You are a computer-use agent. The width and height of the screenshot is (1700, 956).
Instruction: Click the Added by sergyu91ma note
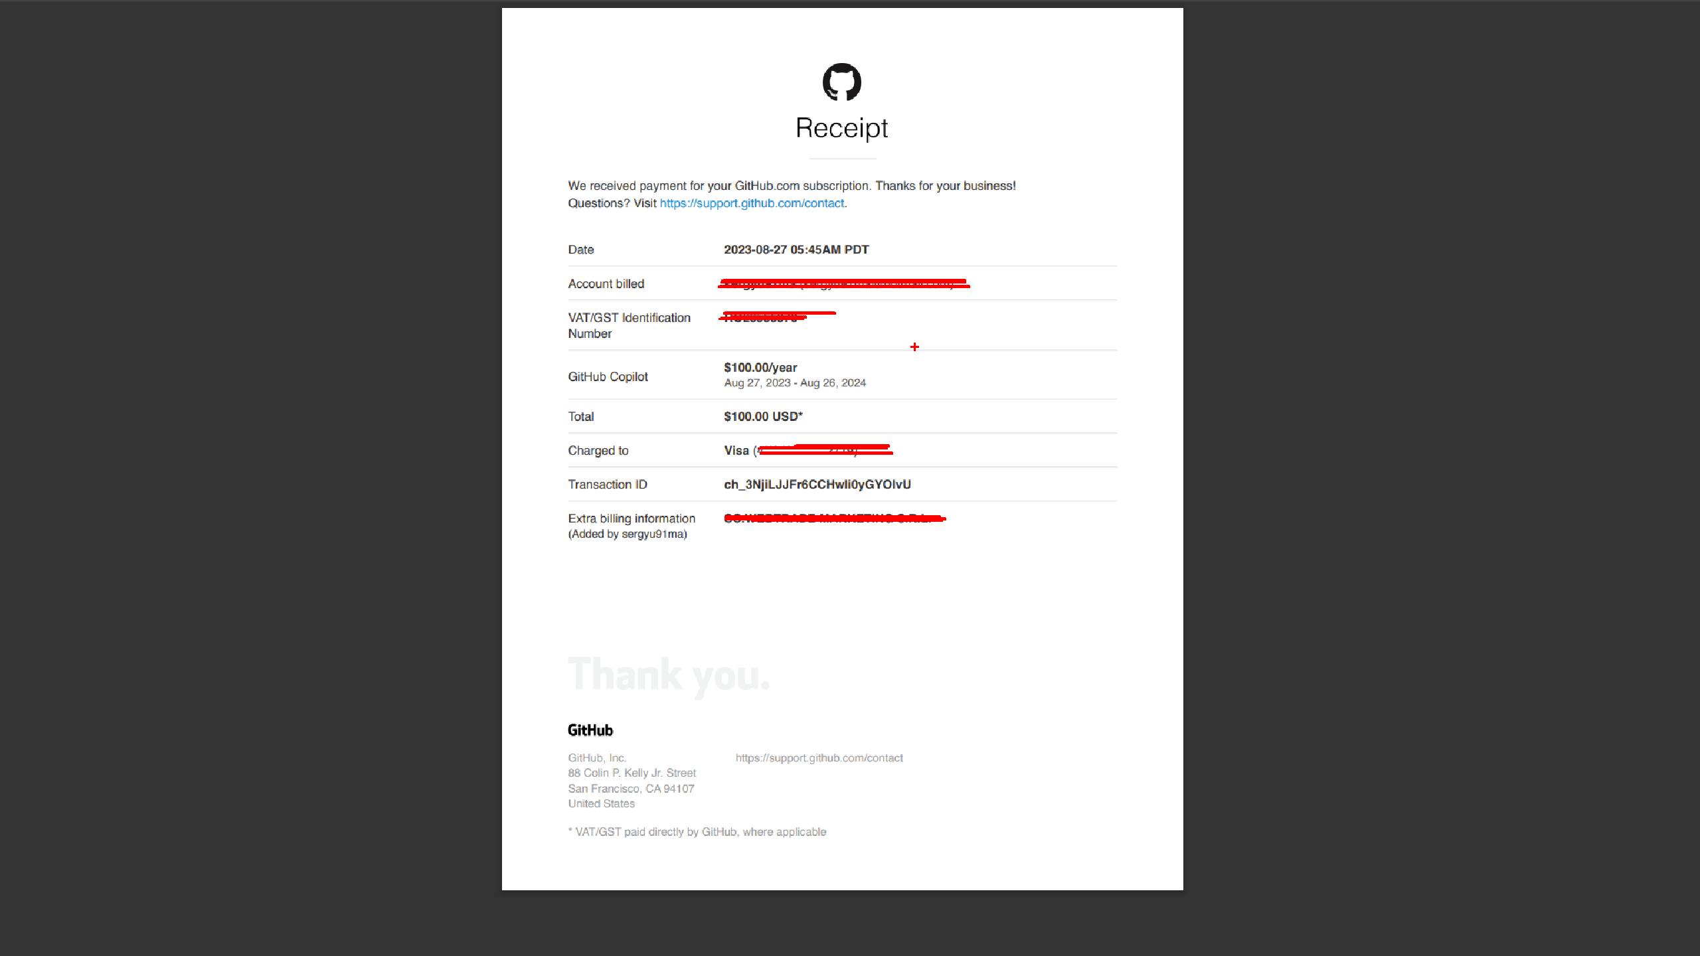coord(627,533)
